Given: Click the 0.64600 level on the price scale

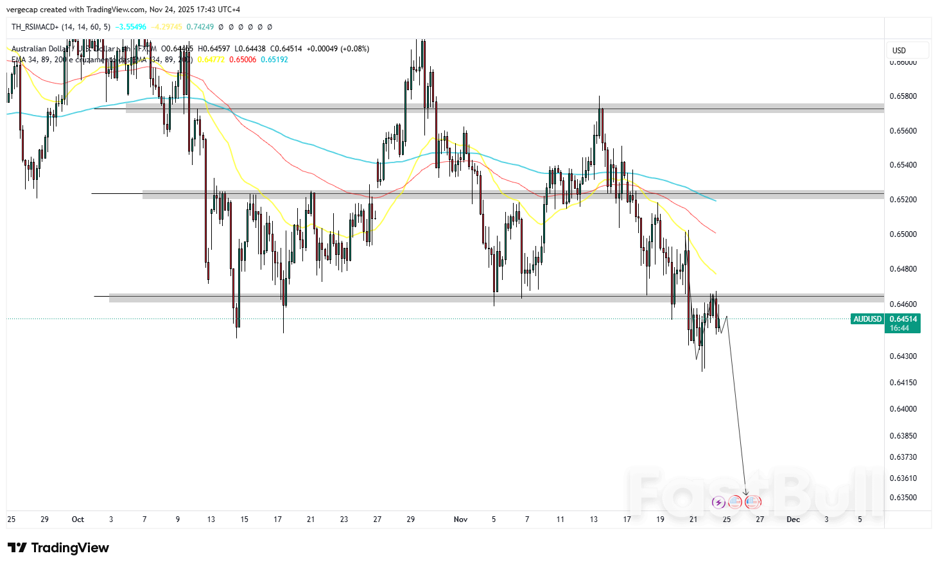Looking at the screenshot, I should 903,302.
